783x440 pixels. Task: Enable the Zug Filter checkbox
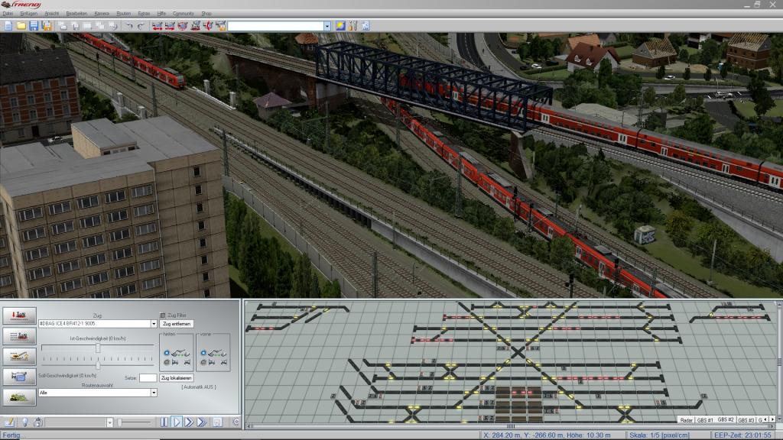pos(164,315)
